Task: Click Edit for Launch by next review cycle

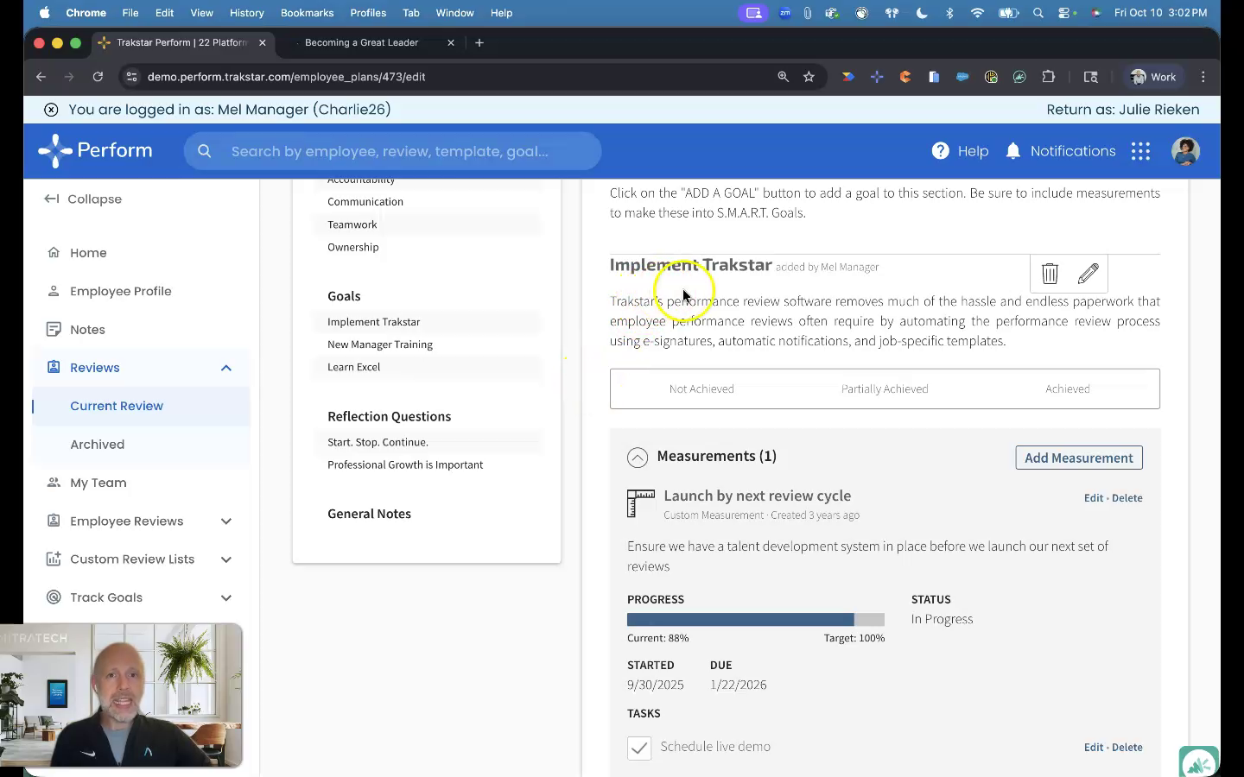Action: click(1093, 498)
